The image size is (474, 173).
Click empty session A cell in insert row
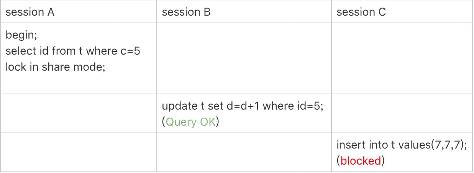point(79,152)
